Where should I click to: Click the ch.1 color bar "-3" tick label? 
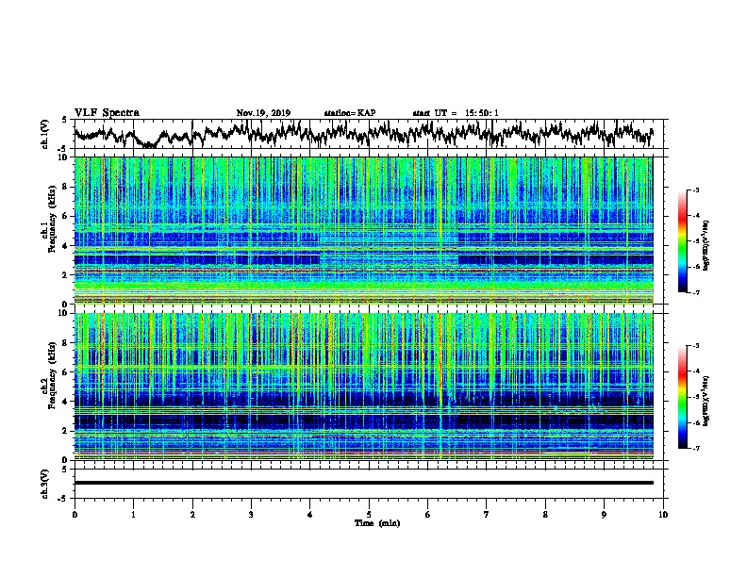click(696, 190)
